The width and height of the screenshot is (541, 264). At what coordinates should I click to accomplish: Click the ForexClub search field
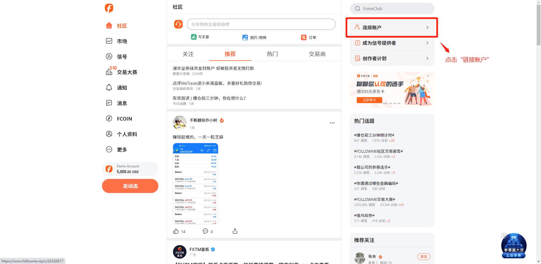(392, 8)
